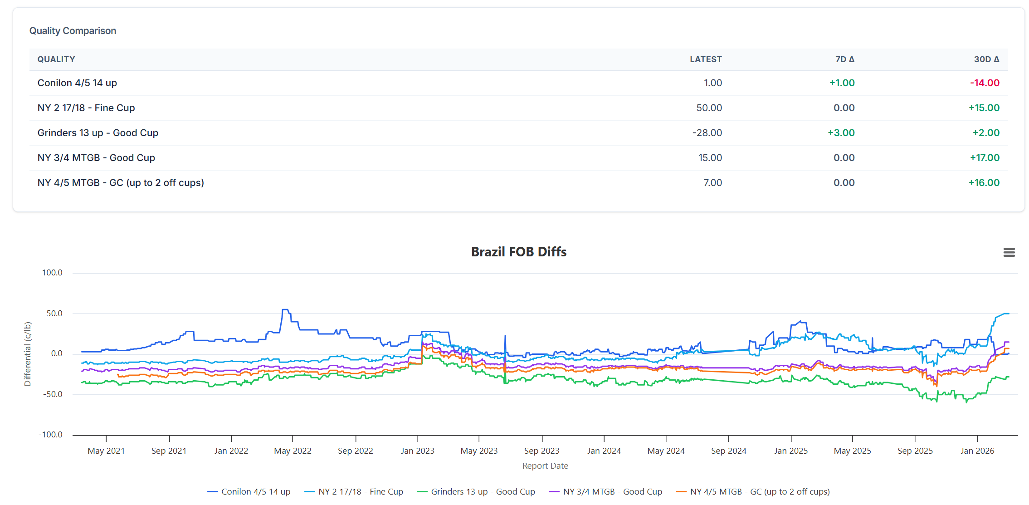
Task: Toggle Conilon 4/5 14 up legend series
Action: [x=255, y=491]
